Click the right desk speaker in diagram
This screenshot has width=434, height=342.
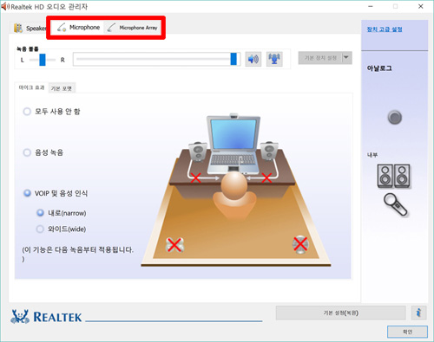click(x=269, y=151)
